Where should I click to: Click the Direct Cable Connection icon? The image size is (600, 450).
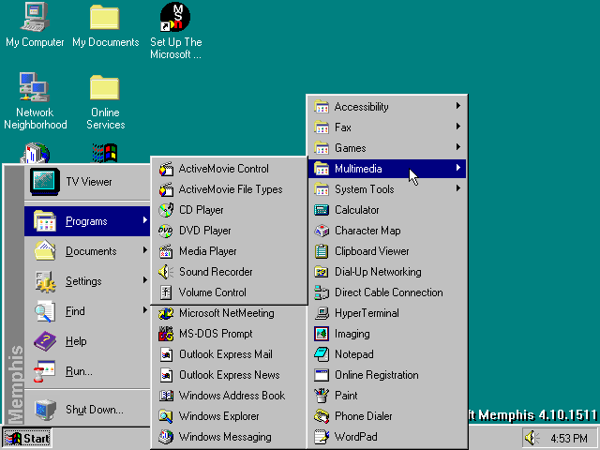coord(322,292)
